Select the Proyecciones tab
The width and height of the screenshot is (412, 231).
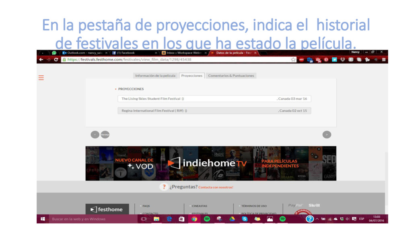coord(192,76)
